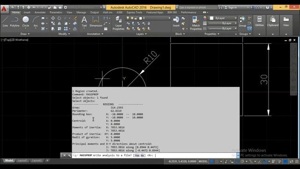Click the Group tool
This screenshot has height=169, width=300.
click(x=242, y=22)
